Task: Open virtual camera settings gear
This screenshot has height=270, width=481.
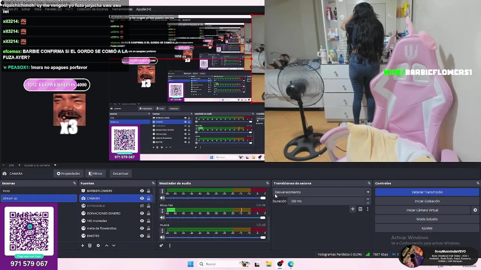Action: pos(475,210)
